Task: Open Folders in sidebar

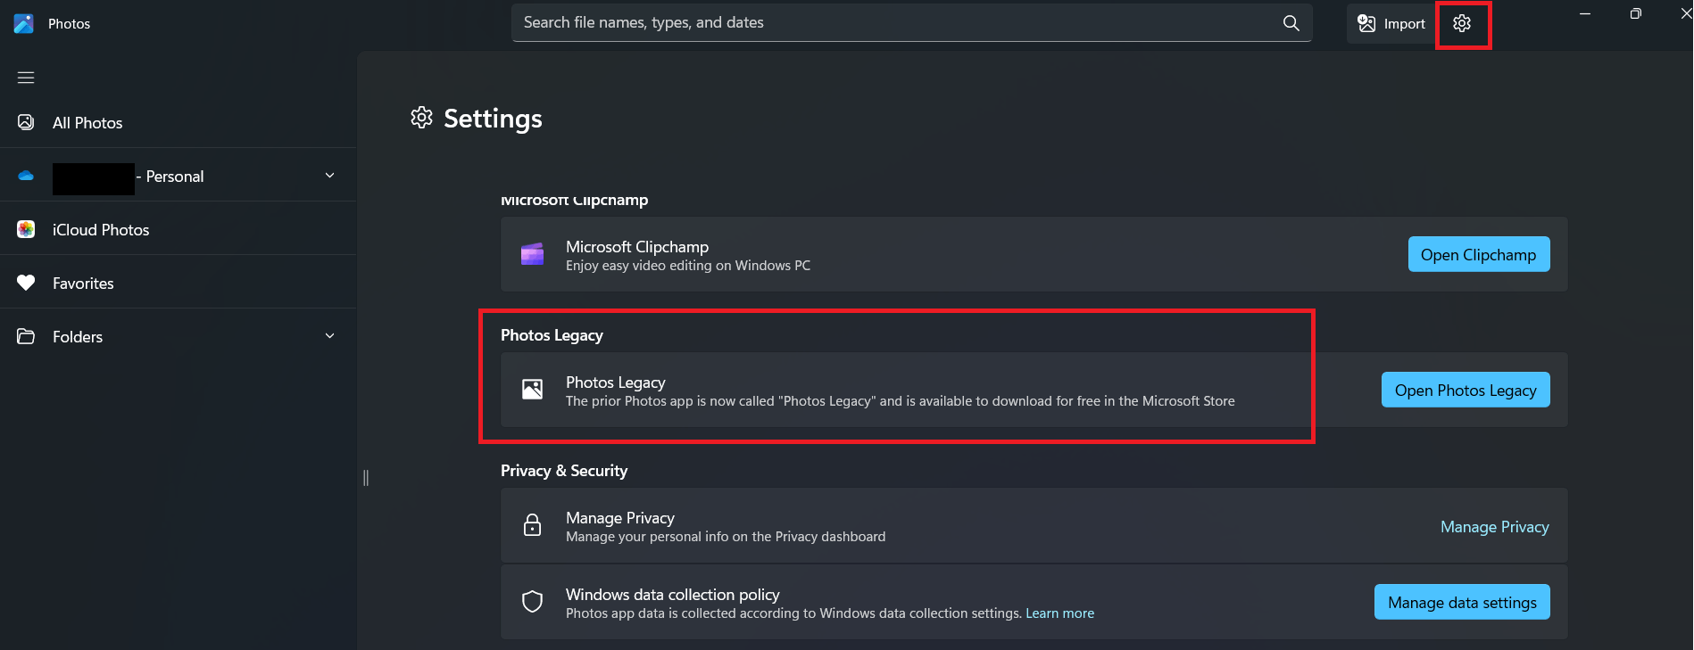Action: (x=179, y=337)
